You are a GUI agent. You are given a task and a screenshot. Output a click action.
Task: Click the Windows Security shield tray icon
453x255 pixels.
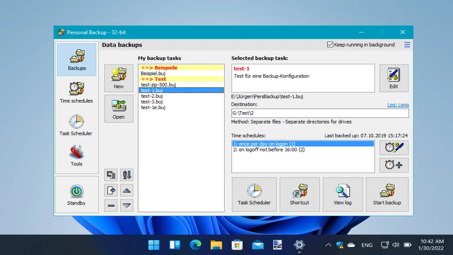(340, 245)
